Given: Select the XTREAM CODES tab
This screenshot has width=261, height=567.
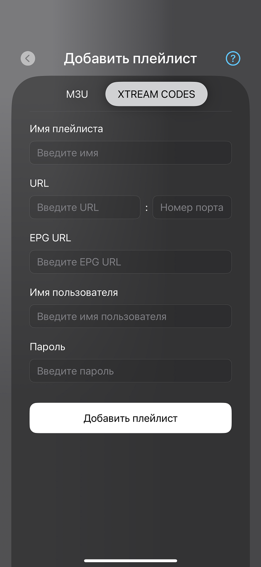Looking at the screenshot, I should [x=156, y=94].
